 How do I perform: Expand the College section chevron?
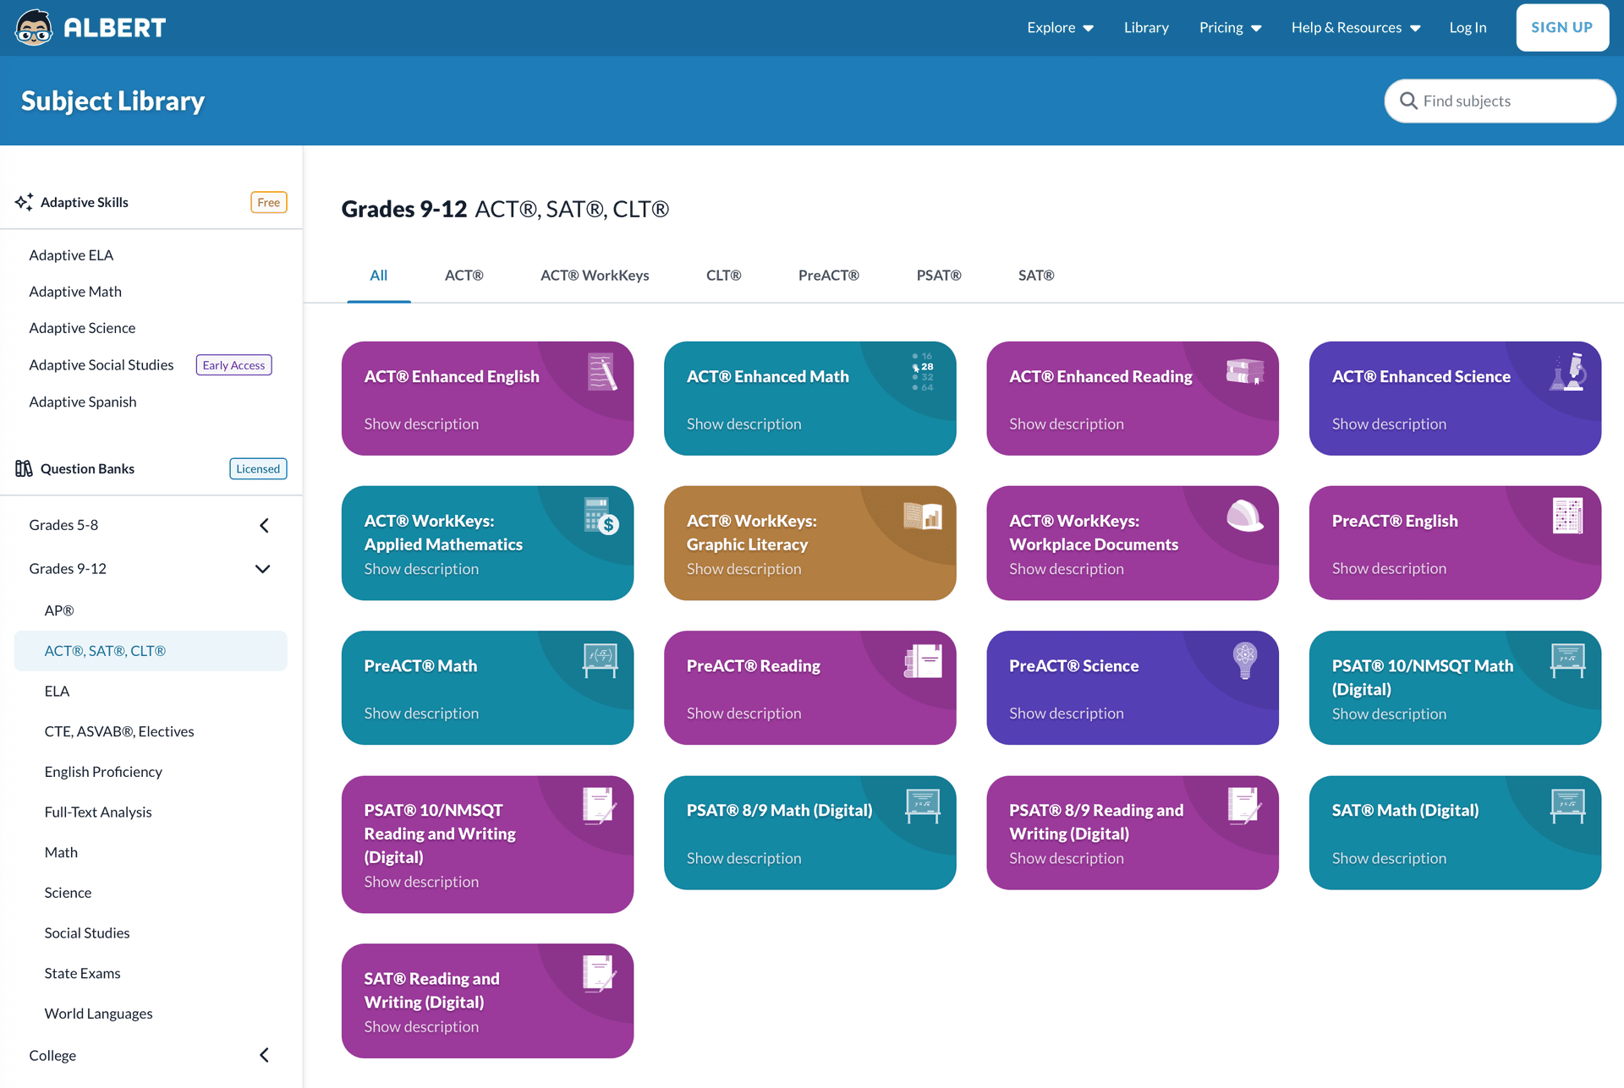click(x=264, y=1055)
